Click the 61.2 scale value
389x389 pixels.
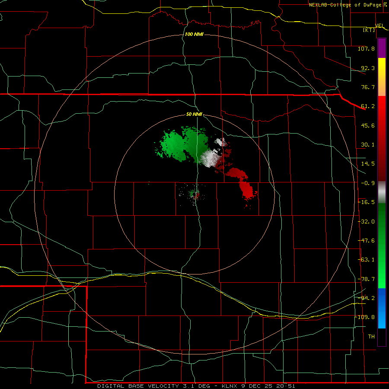pos(368,106)
